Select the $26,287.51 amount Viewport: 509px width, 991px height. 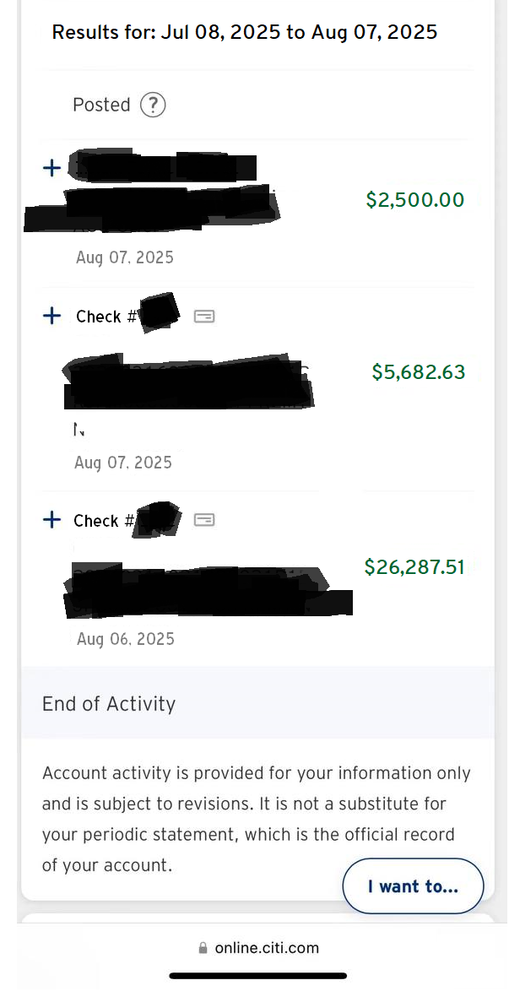[414, 567]
